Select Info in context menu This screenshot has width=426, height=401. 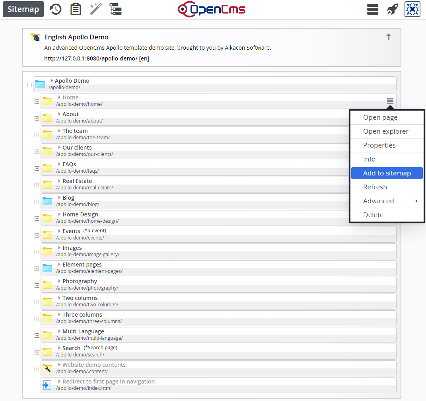[x=387, y=159]
